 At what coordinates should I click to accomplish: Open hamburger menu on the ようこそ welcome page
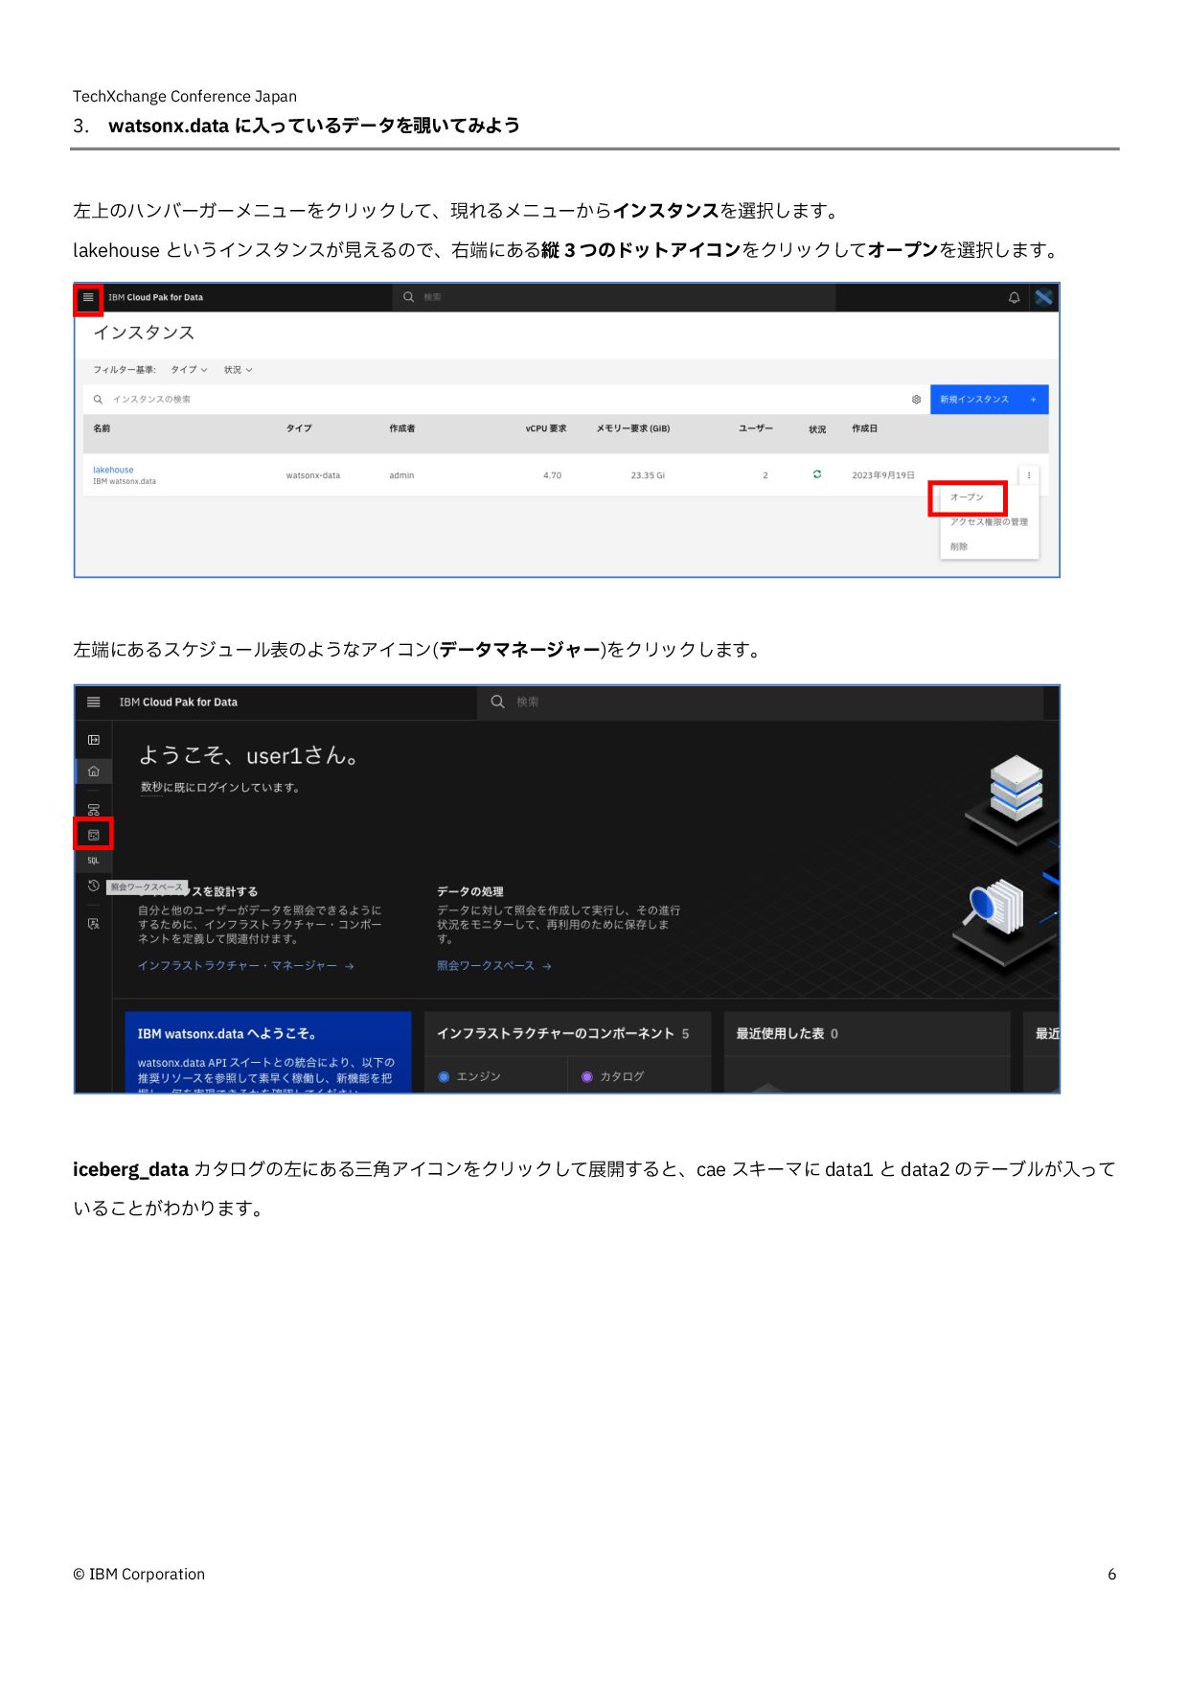[93, 702]
